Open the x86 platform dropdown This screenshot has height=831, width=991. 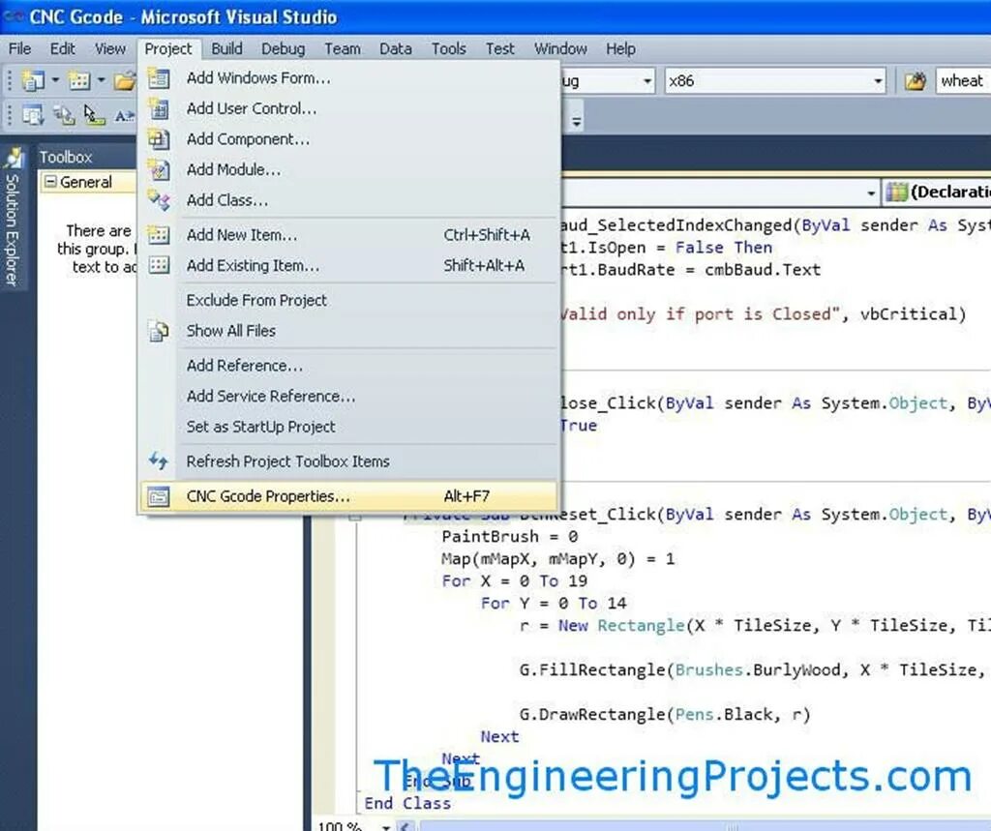point(878,81)
